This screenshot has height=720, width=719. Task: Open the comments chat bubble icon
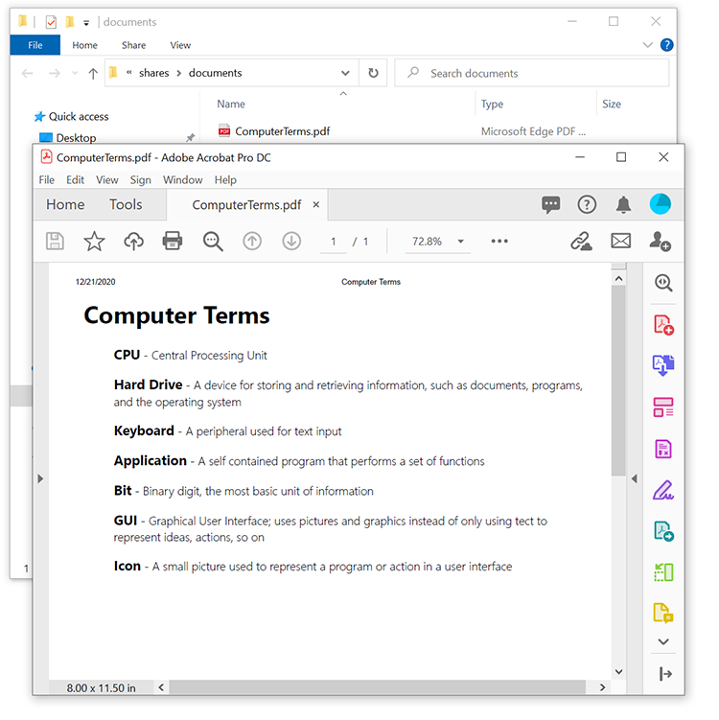pyautogui.click(x=551, y=204)
